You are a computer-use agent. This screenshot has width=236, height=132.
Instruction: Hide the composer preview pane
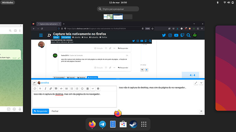201,111
